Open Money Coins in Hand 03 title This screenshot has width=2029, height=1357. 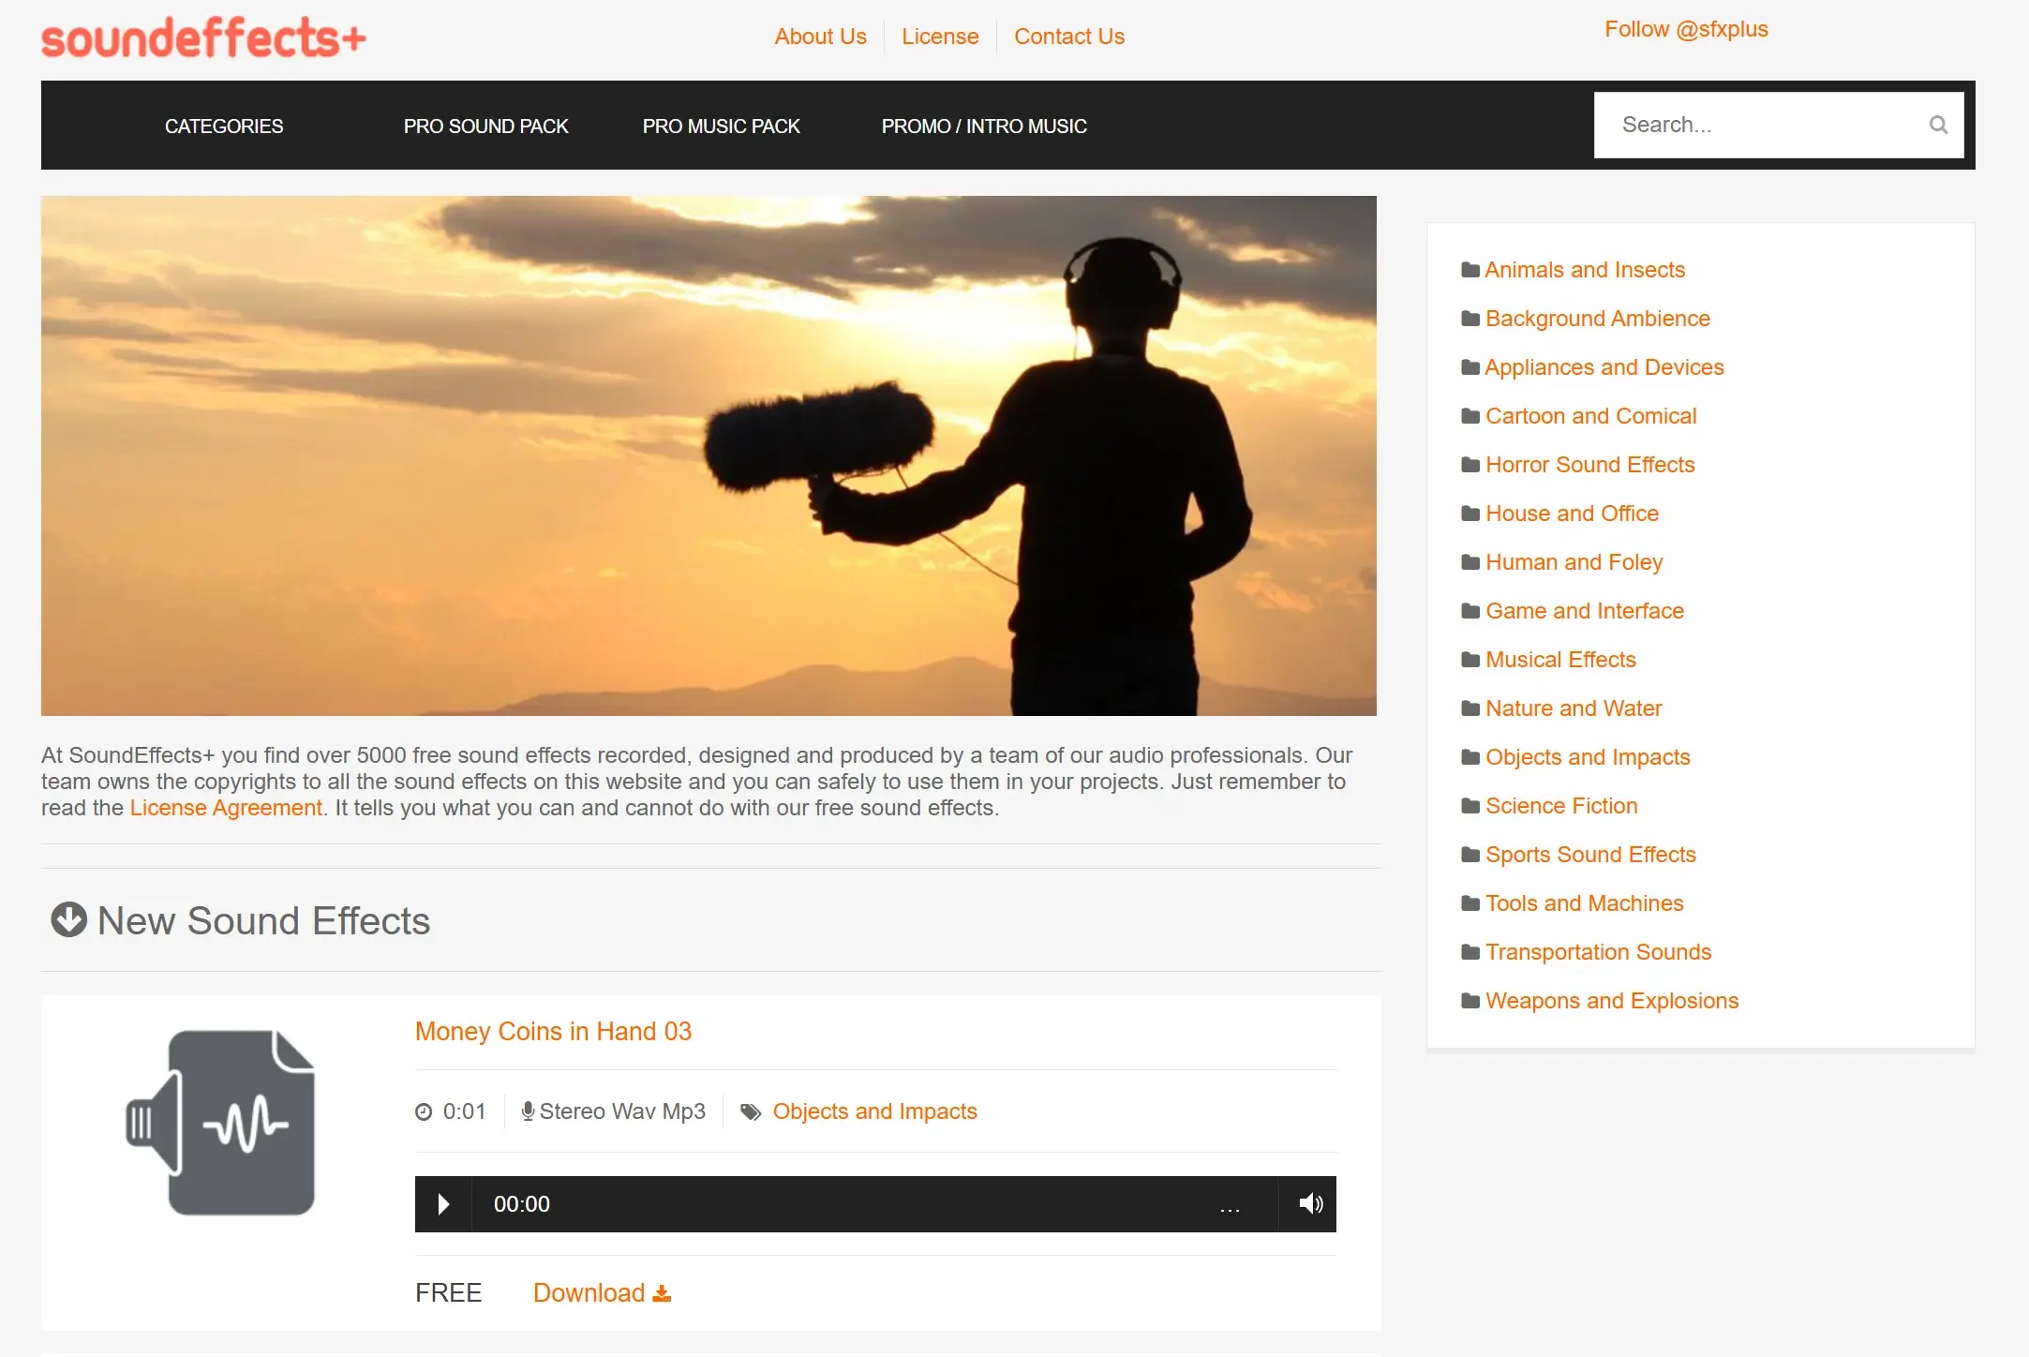coord(553,1032)
